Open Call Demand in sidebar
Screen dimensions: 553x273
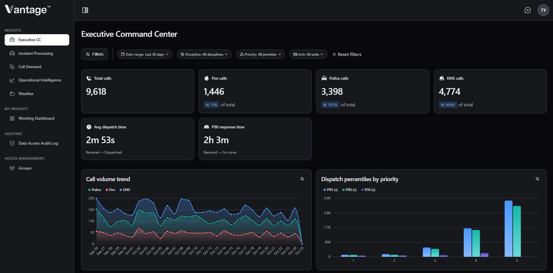(x=37, y=67)
